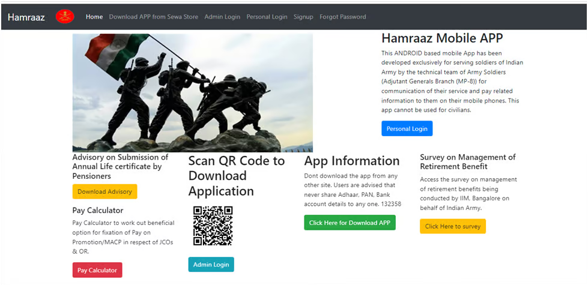Click the blue Personal Login button

coord(407,128)
